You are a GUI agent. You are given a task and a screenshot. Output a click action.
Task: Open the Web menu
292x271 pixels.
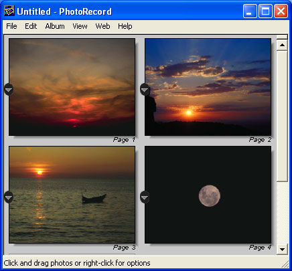pos(102,26)
